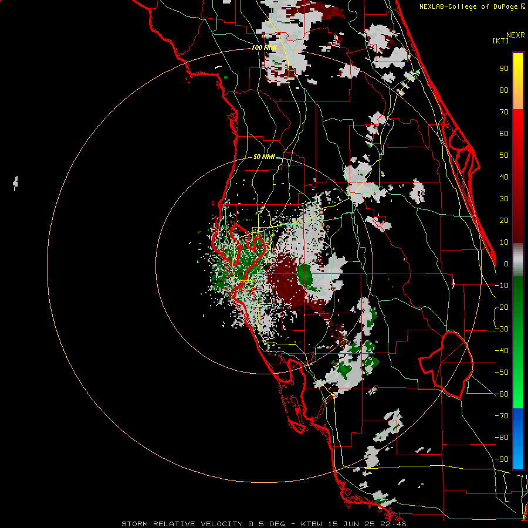Click the [KT] units label
This screenshot has width=528, height=528.
(x=500, y=40)
